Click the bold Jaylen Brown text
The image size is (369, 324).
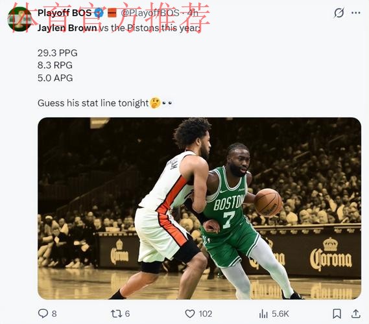67,28
